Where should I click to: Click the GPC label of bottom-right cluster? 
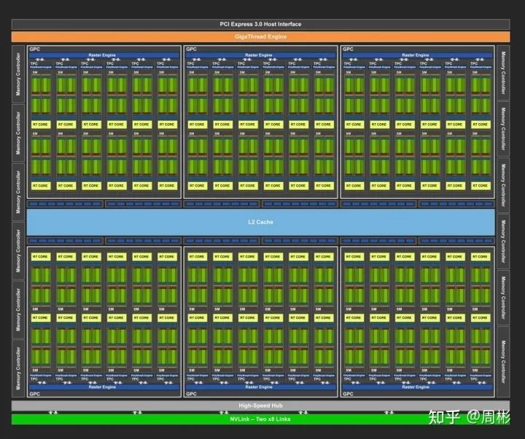[348, 394]
